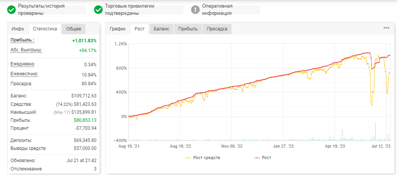This screenshot has height=175, width=397.
Task: Click the -$7,703.94 interest value
Action: [x=86, y=128]
